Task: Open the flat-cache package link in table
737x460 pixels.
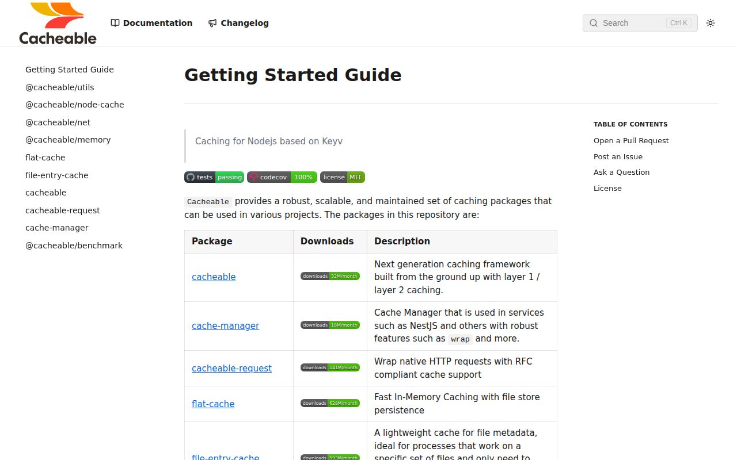Action: click(x=213, y=404)
